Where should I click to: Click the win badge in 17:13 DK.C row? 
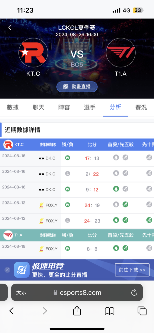click(67, 158)
